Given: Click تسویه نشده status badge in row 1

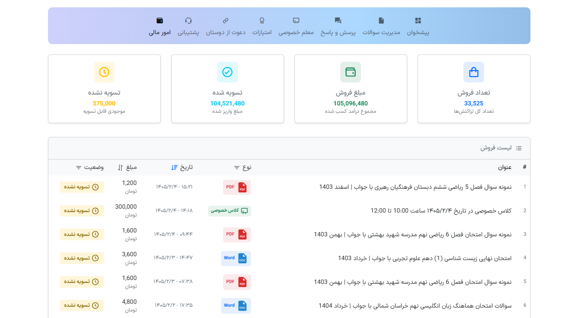Looking at the screenshot, I should [82, 187].
